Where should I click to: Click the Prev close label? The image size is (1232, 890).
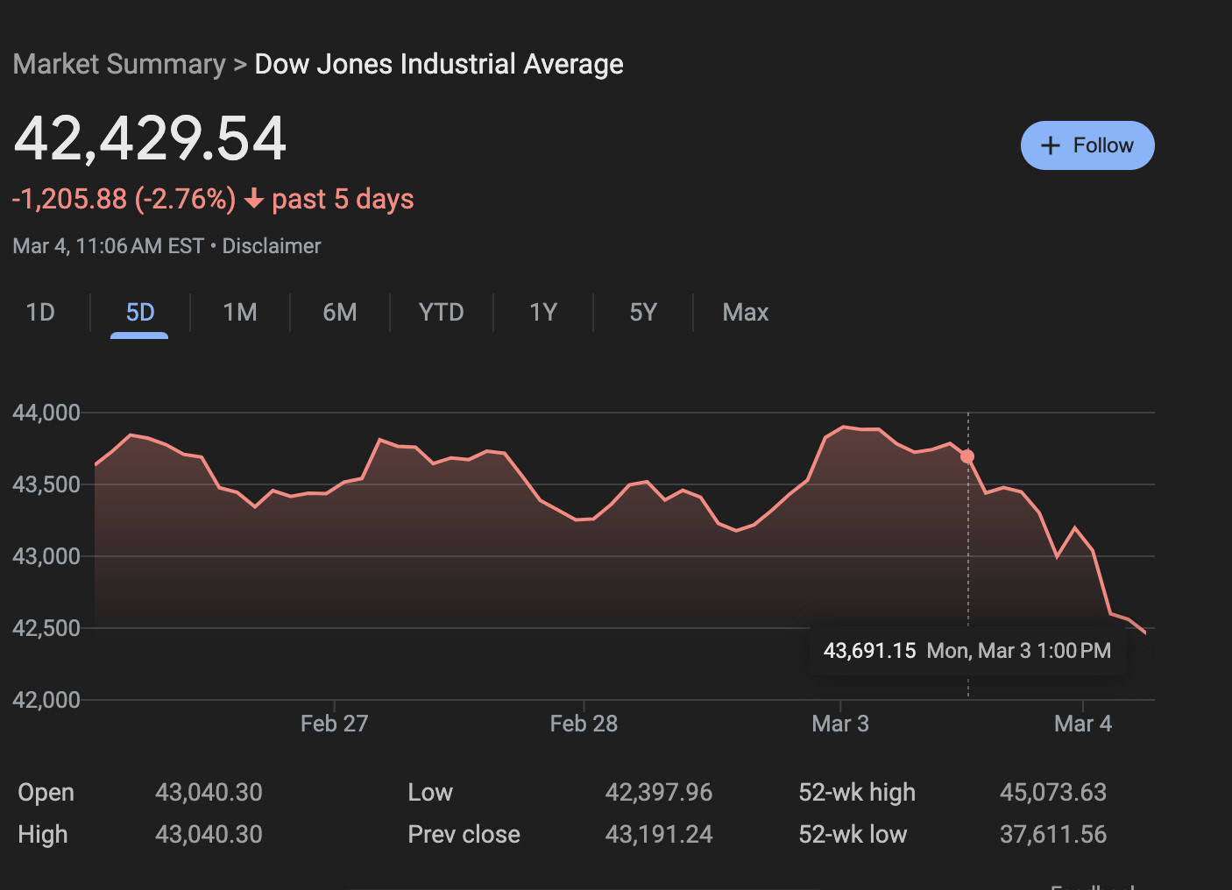(464, 835)
